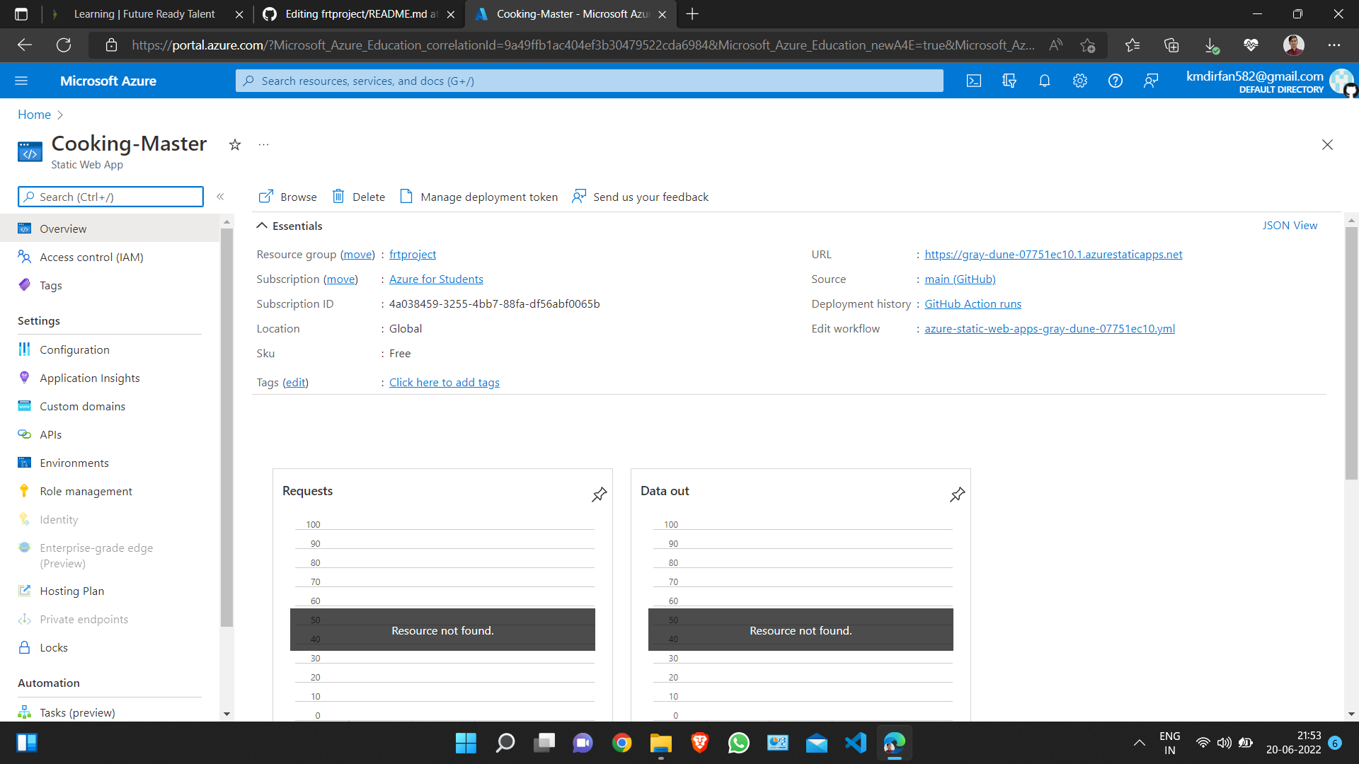Favorite Cooking-Master with the star icon
The image size is (1359, 764).
(x=235, y=145)
